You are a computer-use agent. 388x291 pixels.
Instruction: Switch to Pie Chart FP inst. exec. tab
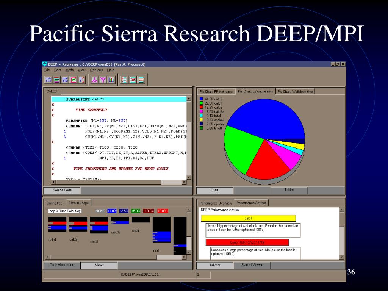click(x=216, y=92)
